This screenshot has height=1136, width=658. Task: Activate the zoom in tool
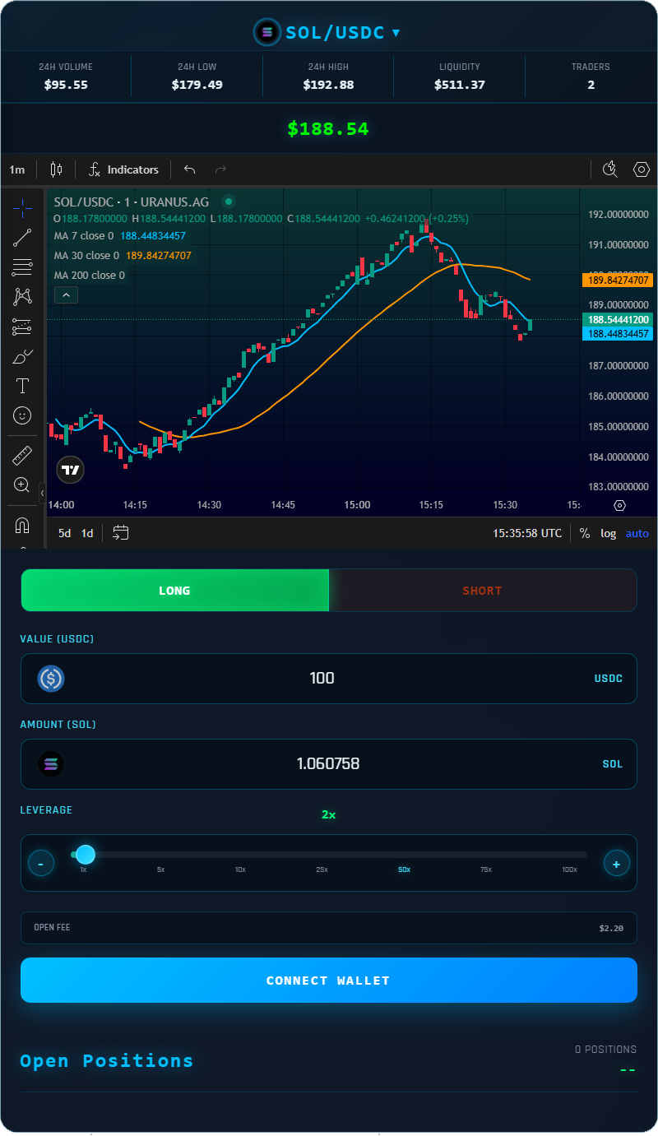[22, 485]
